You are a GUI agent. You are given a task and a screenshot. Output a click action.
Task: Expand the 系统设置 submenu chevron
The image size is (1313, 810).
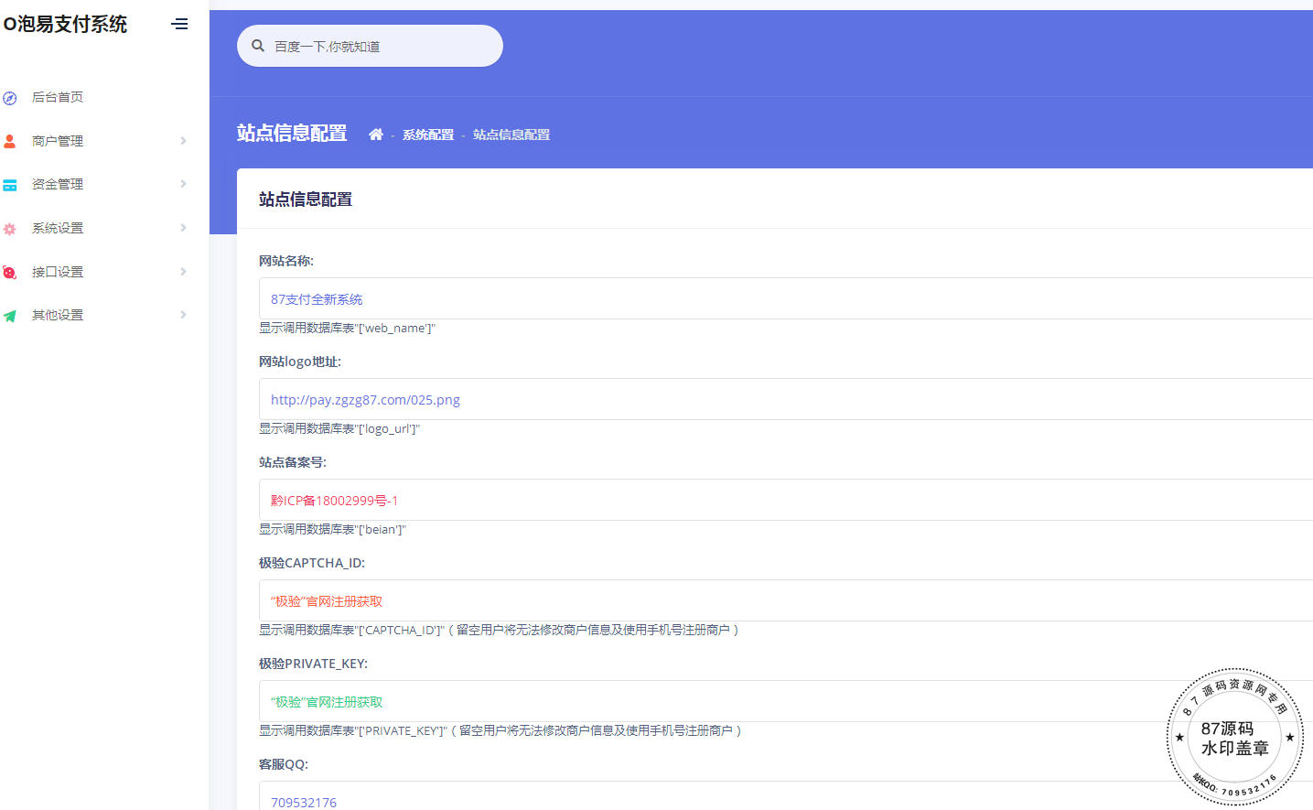click(183, 228)
